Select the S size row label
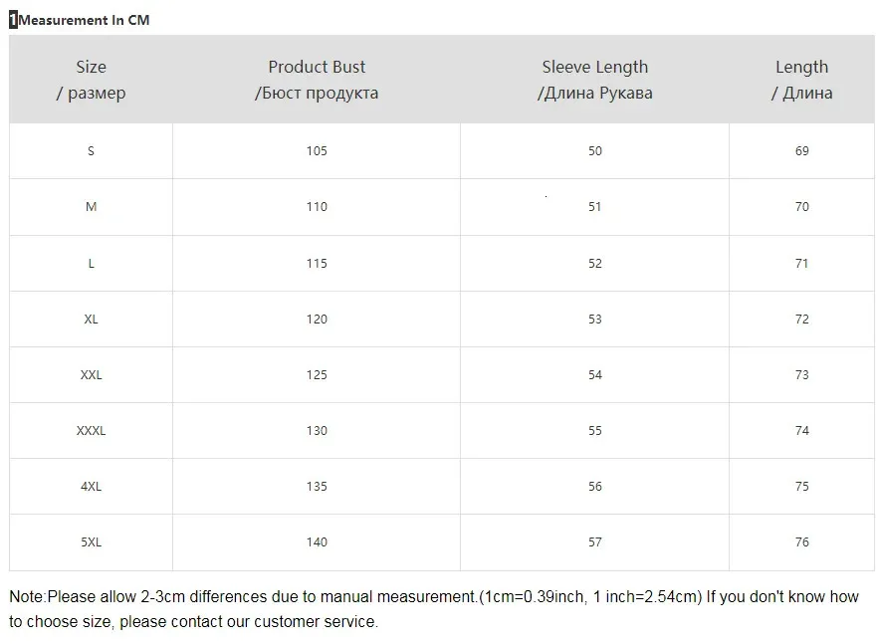Image resolution: width=880 pixels, height=644 pixels. (x=91, y=151)
